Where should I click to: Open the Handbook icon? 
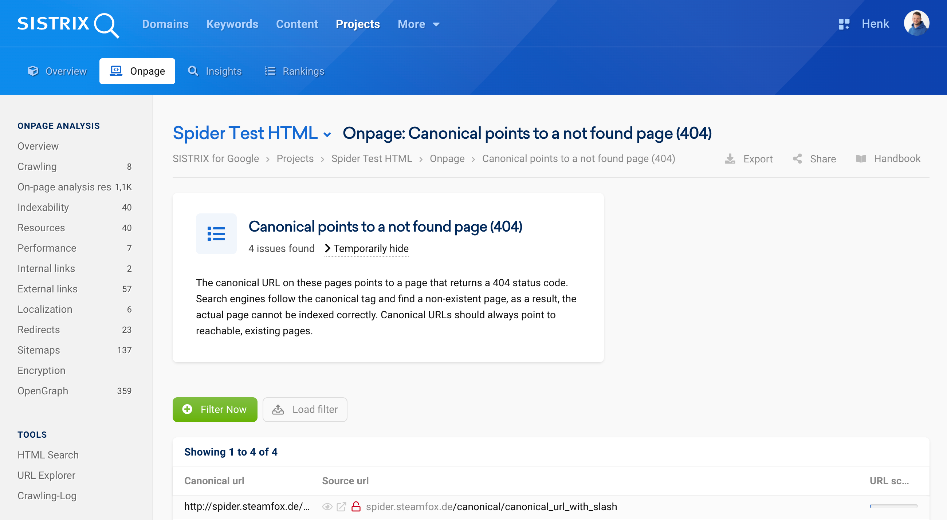click(x=861, y=158)
